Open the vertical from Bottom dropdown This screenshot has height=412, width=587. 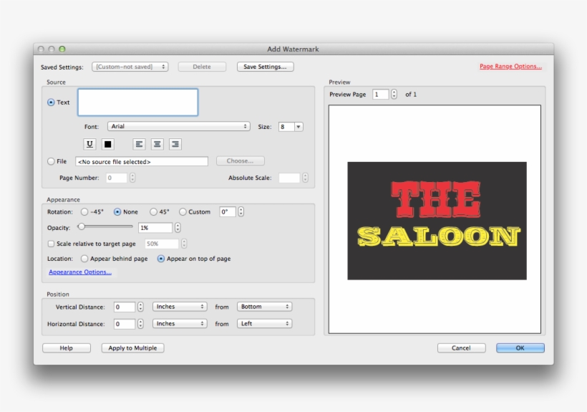[264, 307]
